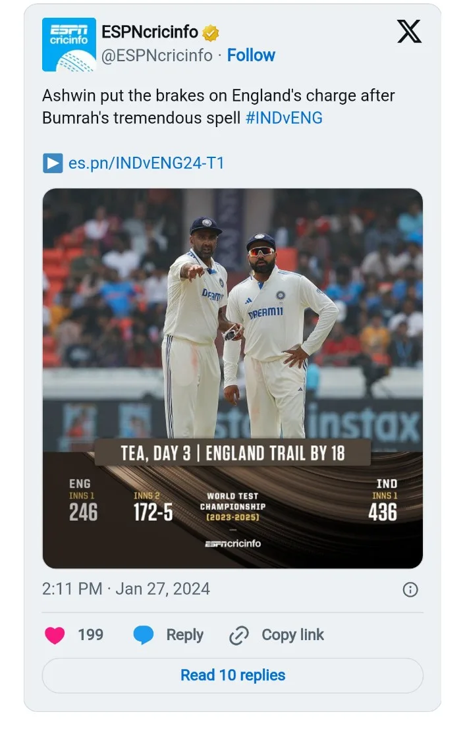Open the es.pn/INDvENG24-T1 link
This screenshot has width=465, height=733.
coord(146,163)
